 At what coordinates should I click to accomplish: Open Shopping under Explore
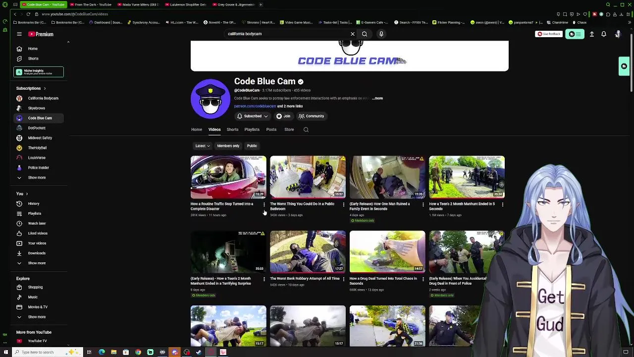pos(39,287)
